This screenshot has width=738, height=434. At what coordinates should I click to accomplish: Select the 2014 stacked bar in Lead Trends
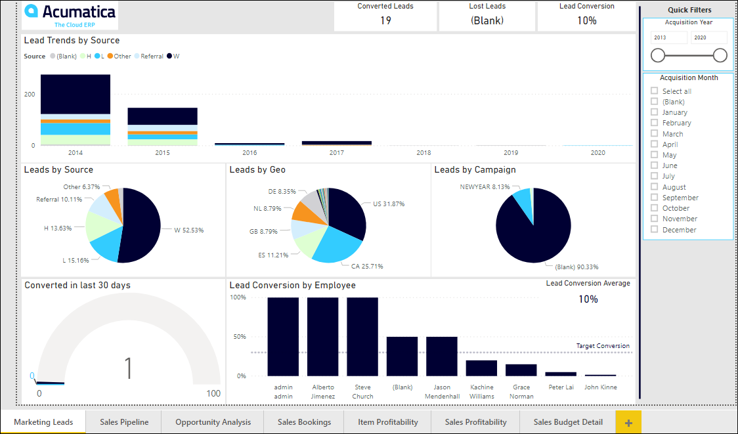coord(75,110)
